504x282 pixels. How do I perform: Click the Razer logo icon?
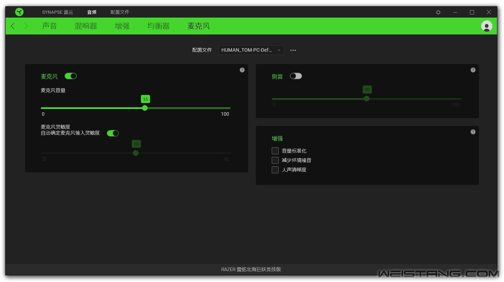19,12
